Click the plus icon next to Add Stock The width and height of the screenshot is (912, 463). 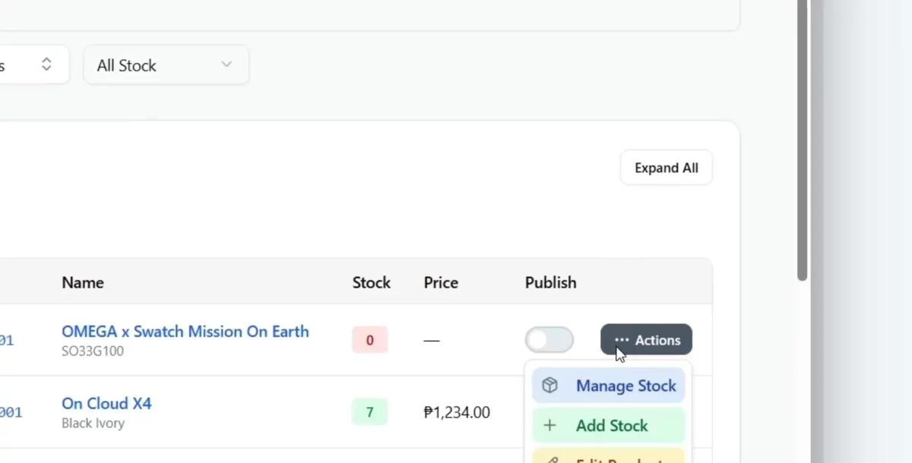549,426
